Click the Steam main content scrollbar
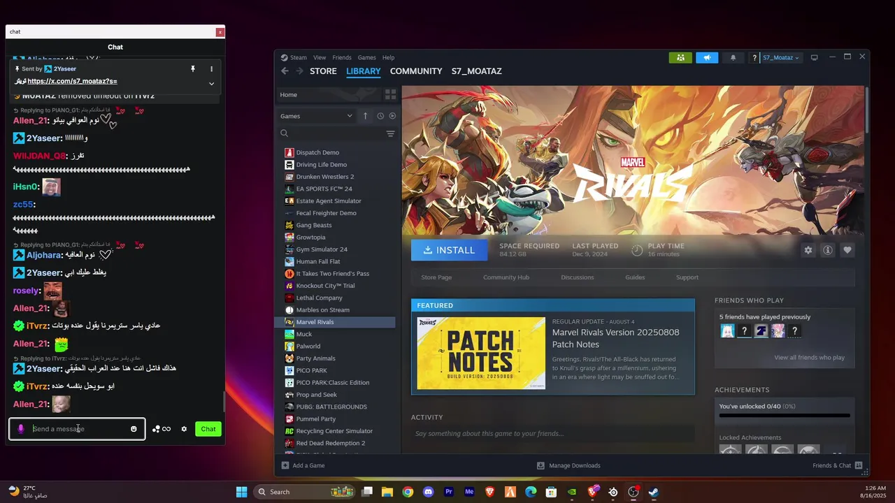895x503 pixels. [867, 110]
